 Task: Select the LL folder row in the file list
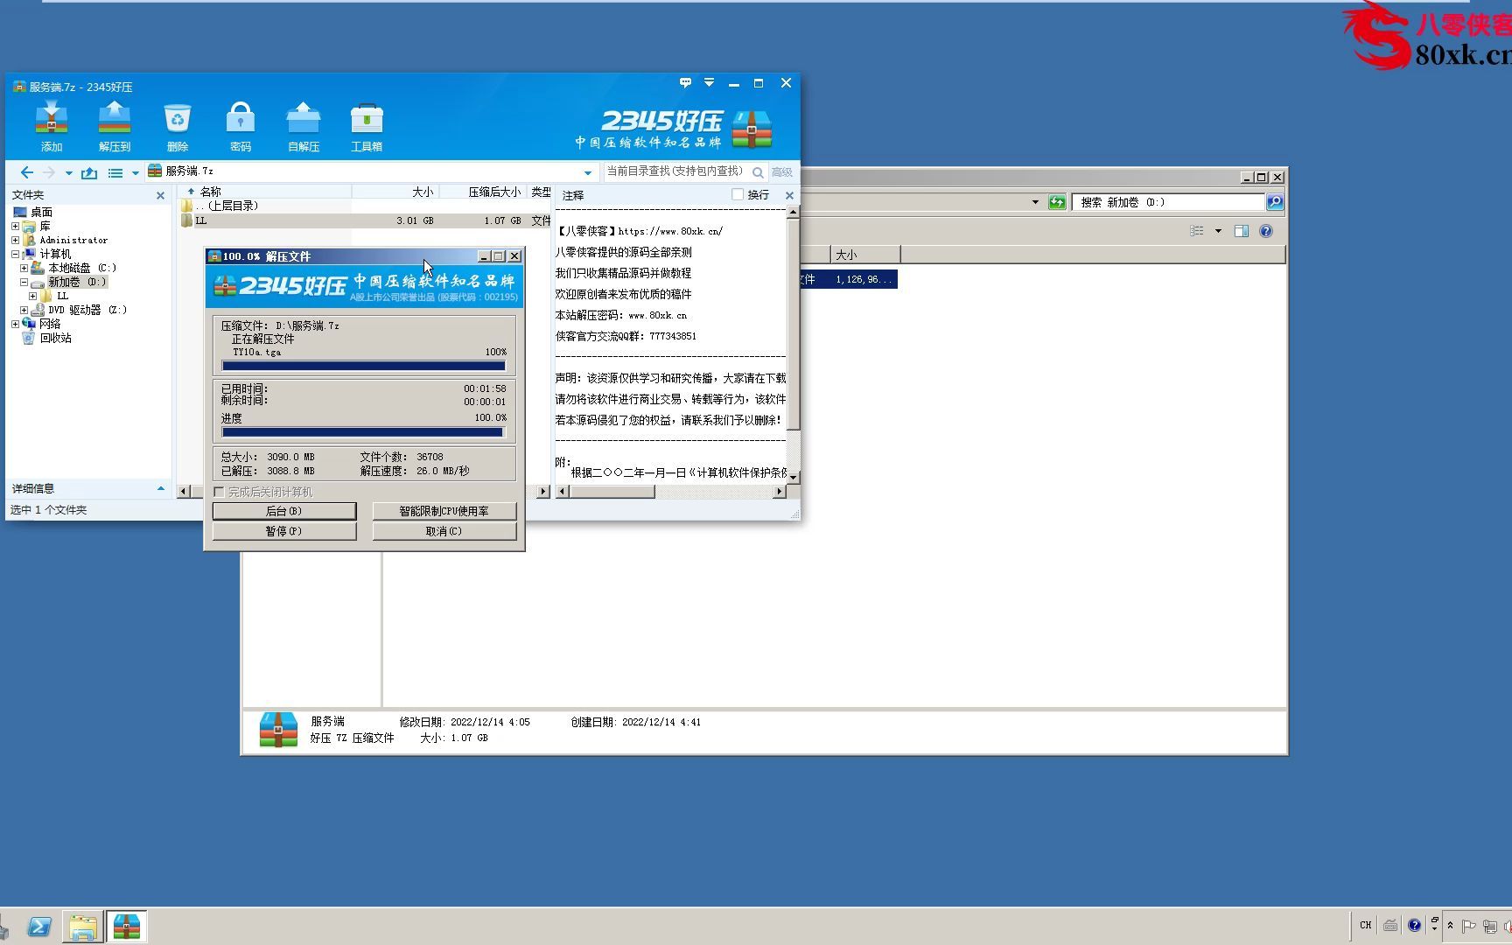[364, 220]
